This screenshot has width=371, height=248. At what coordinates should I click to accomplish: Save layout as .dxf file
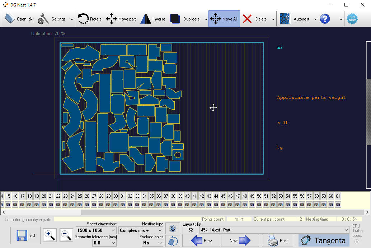(x=25, y=235)
